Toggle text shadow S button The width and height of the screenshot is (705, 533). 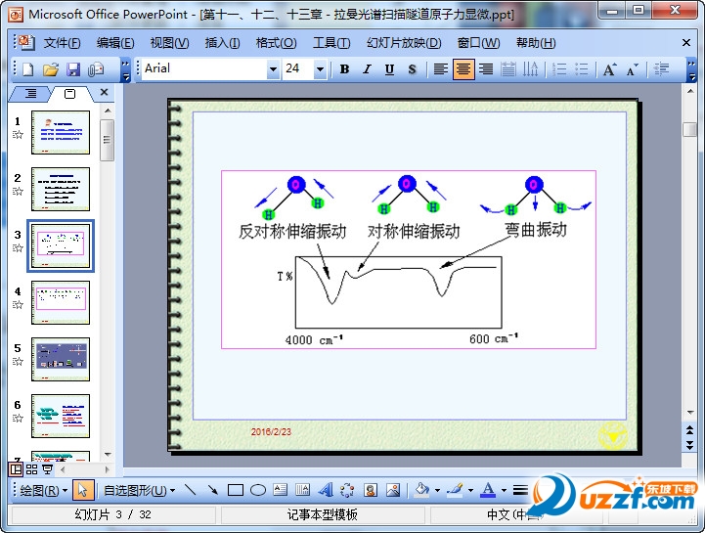[x=412, y=69]
